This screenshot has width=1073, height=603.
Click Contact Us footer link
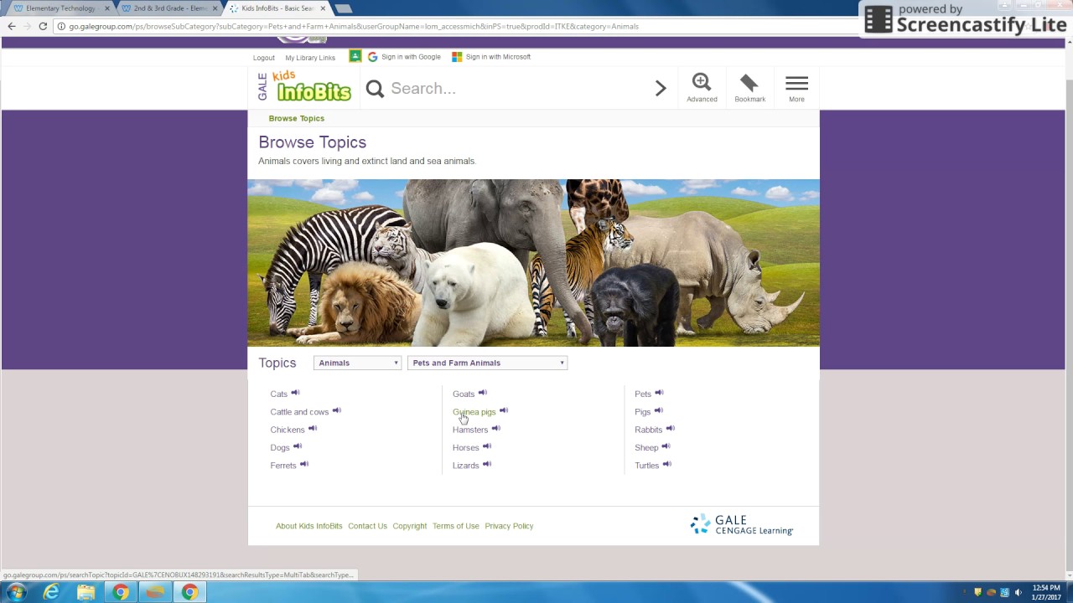pyautogui.click(x=367, y=526)
